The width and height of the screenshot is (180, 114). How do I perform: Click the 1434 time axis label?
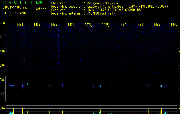[71, 25]
